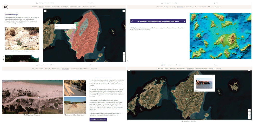Open more options in Palaeogeography screen header
253x124 pixels.
click(x=217, y=3)
